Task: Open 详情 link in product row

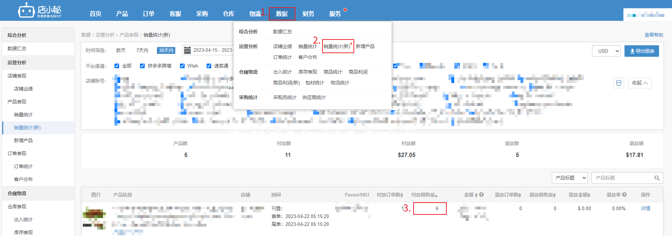Action: [x=646, y=208]
